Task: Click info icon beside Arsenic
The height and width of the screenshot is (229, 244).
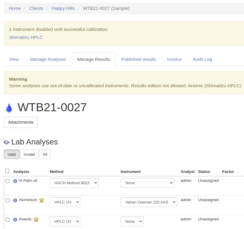Action: coord(15,220)
